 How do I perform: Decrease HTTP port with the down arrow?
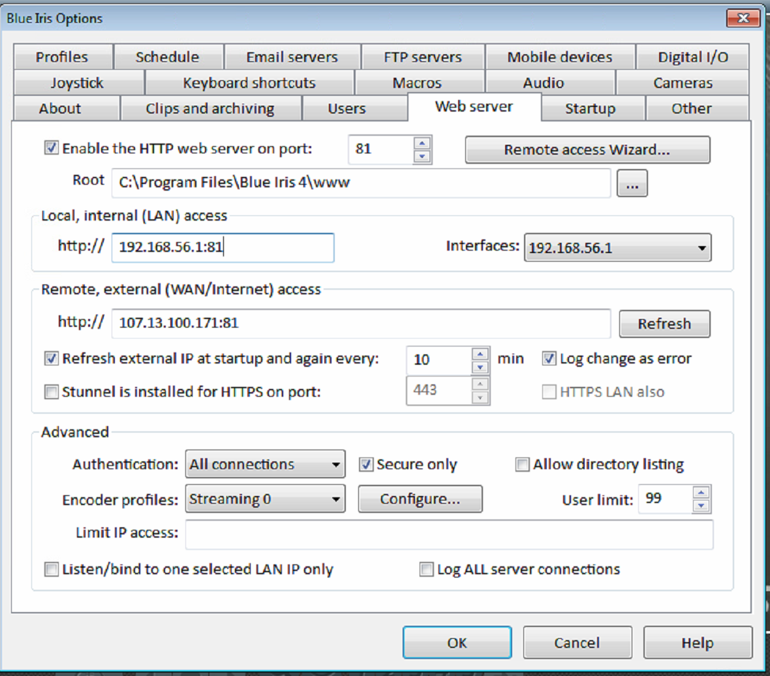[x=422, y=157]
